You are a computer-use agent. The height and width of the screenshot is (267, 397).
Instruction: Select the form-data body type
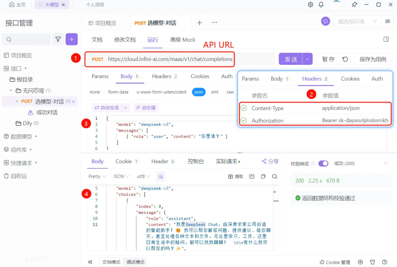(x=118, y=92)
